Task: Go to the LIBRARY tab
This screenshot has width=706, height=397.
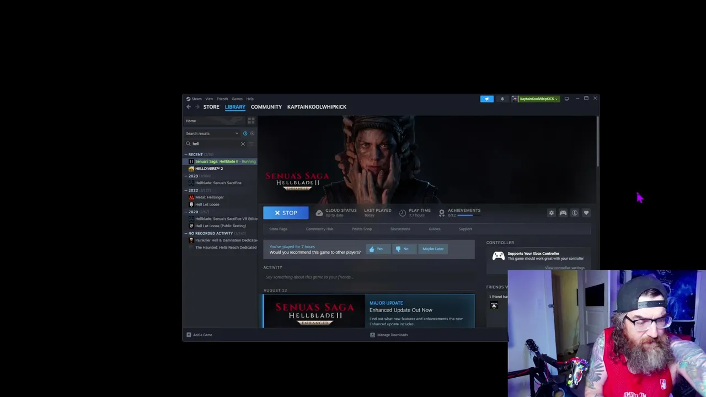Action: [235, 107]
